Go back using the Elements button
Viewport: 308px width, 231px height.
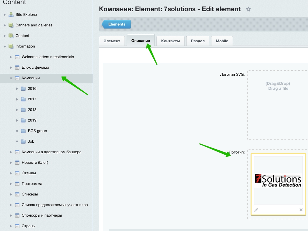tap(117, 24)
